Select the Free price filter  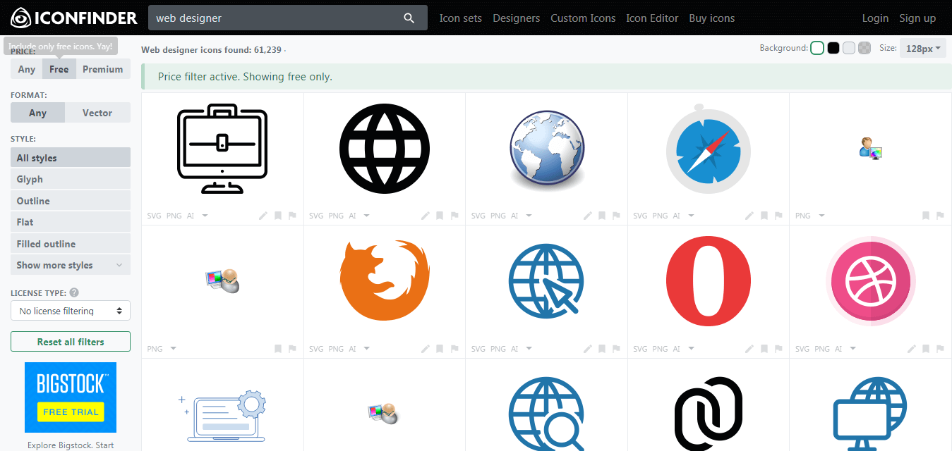pyautogui.click(x=59, y=69)
